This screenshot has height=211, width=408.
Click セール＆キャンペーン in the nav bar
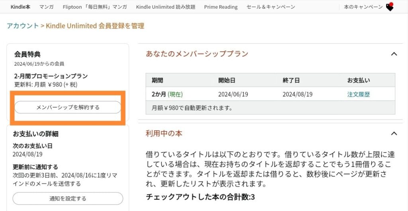coord(271,7)
